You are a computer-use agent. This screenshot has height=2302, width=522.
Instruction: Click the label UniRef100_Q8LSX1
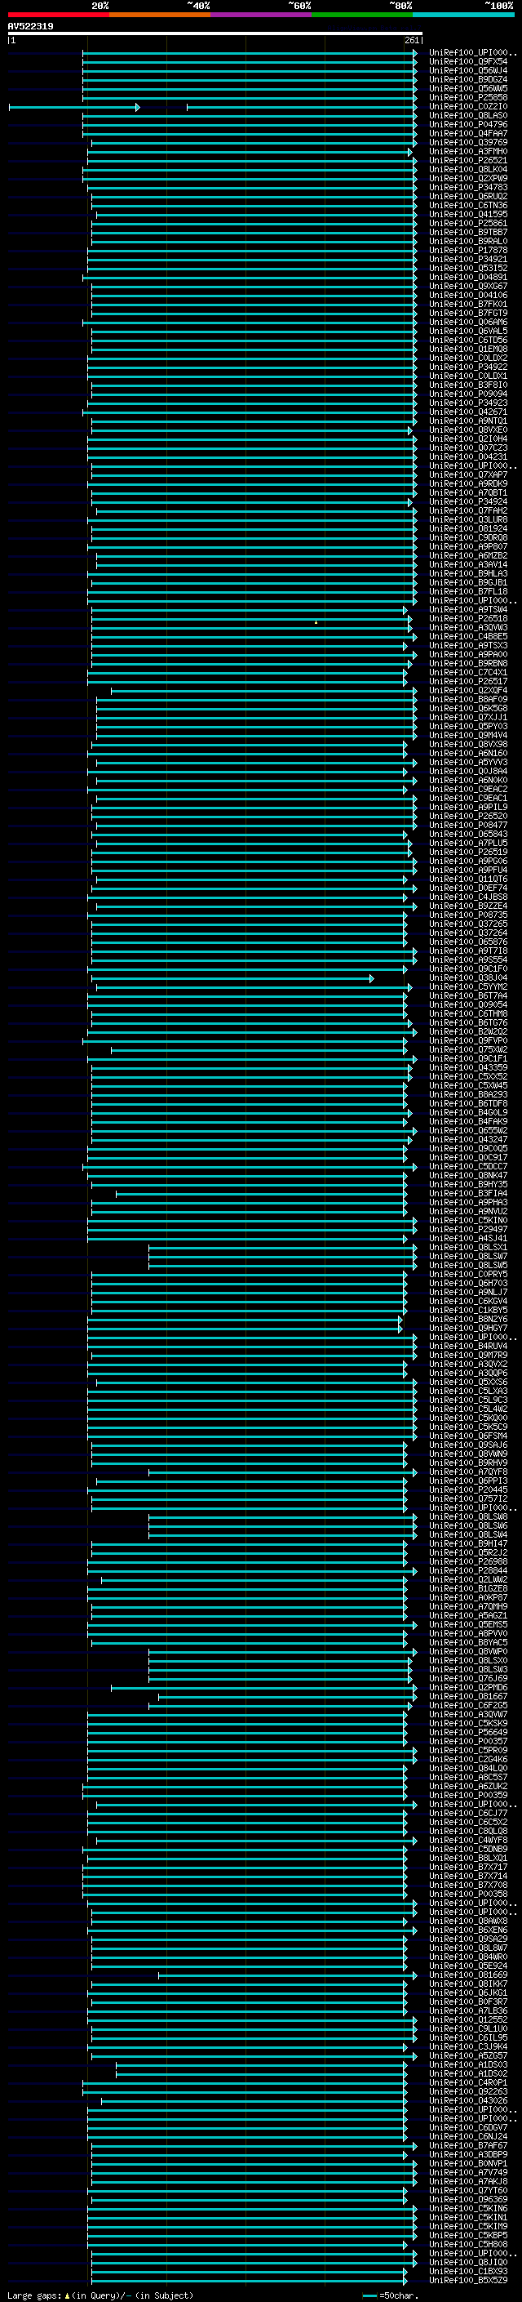(x=468, y=1247)
